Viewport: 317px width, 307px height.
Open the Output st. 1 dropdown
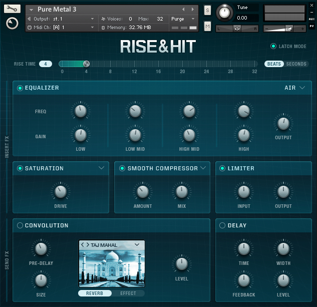pyautogui.click(x=92, y=19)
